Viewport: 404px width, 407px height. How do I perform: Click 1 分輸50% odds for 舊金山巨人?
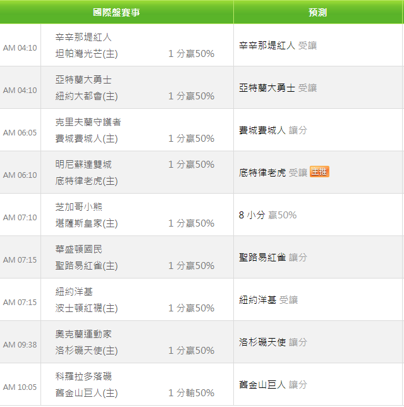[192, 393]
